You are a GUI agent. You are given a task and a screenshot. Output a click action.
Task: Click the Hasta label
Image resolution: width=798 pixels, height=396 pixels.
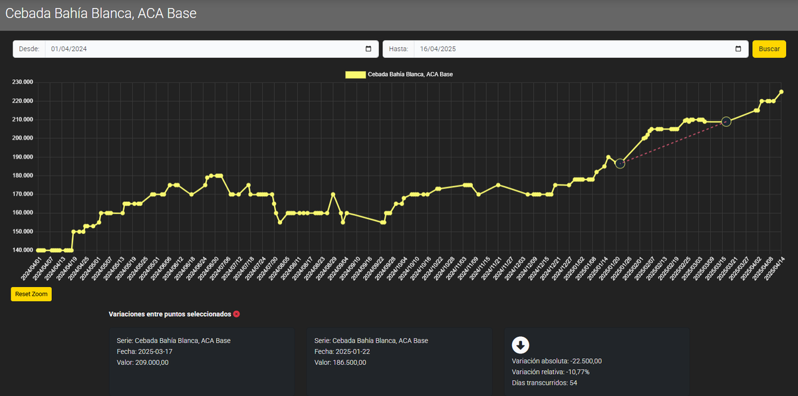coord(399,49)
